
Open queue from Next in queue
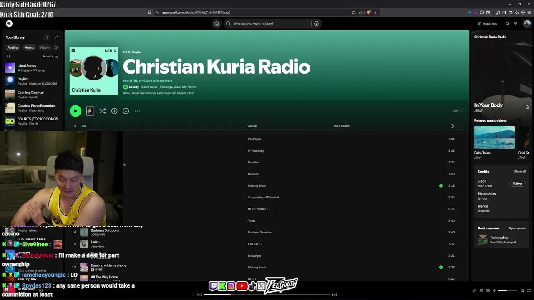[x=517, y=228]
